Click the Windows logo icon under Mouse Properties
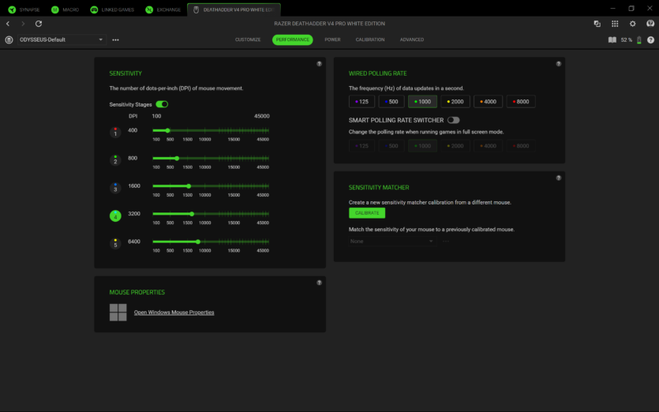The height and width of the screenshot is (412, 659). (118, 313)
